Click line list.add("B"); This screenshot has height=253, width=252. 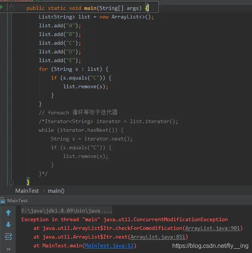click(60, 34)
